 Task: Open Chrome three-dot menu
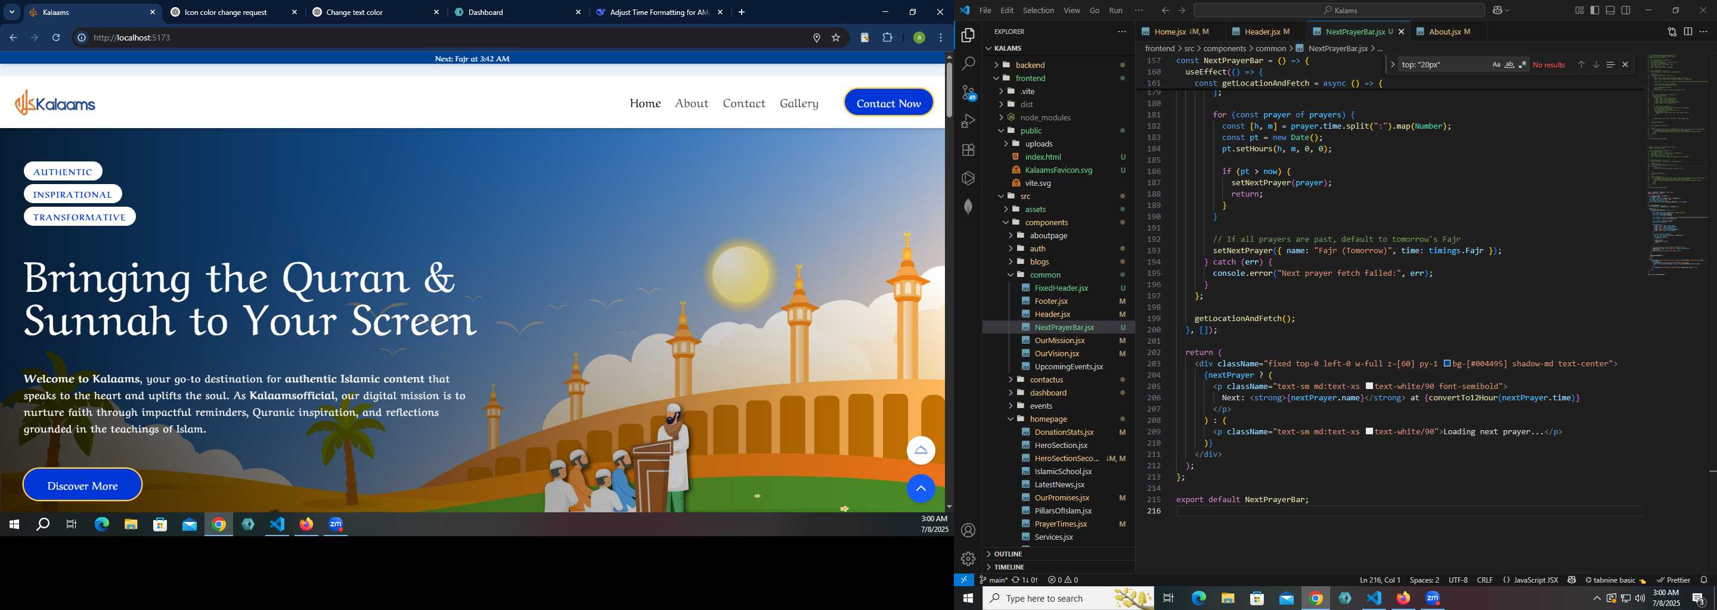(941, 38)
